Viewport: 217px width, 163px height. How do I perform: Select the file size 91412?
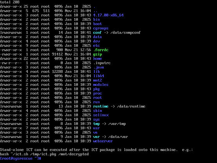(x=58, y=54)
